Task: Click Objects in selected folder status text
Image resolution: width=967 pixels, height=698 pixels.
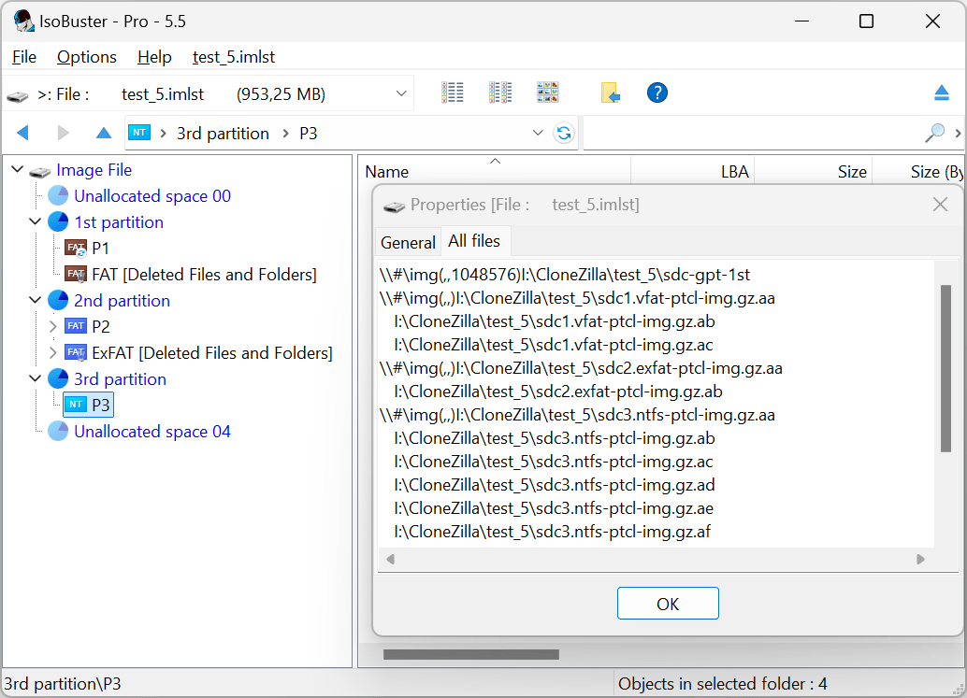Action: coord(722,684)
